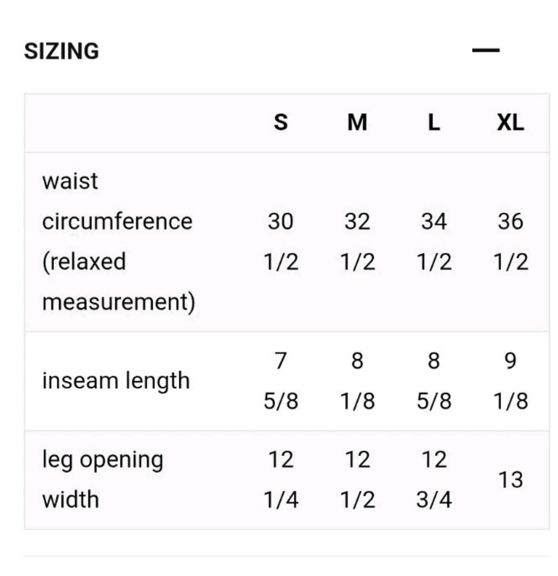
Task: Click inseam value 8 5/8 for size L
Action: 434,381
